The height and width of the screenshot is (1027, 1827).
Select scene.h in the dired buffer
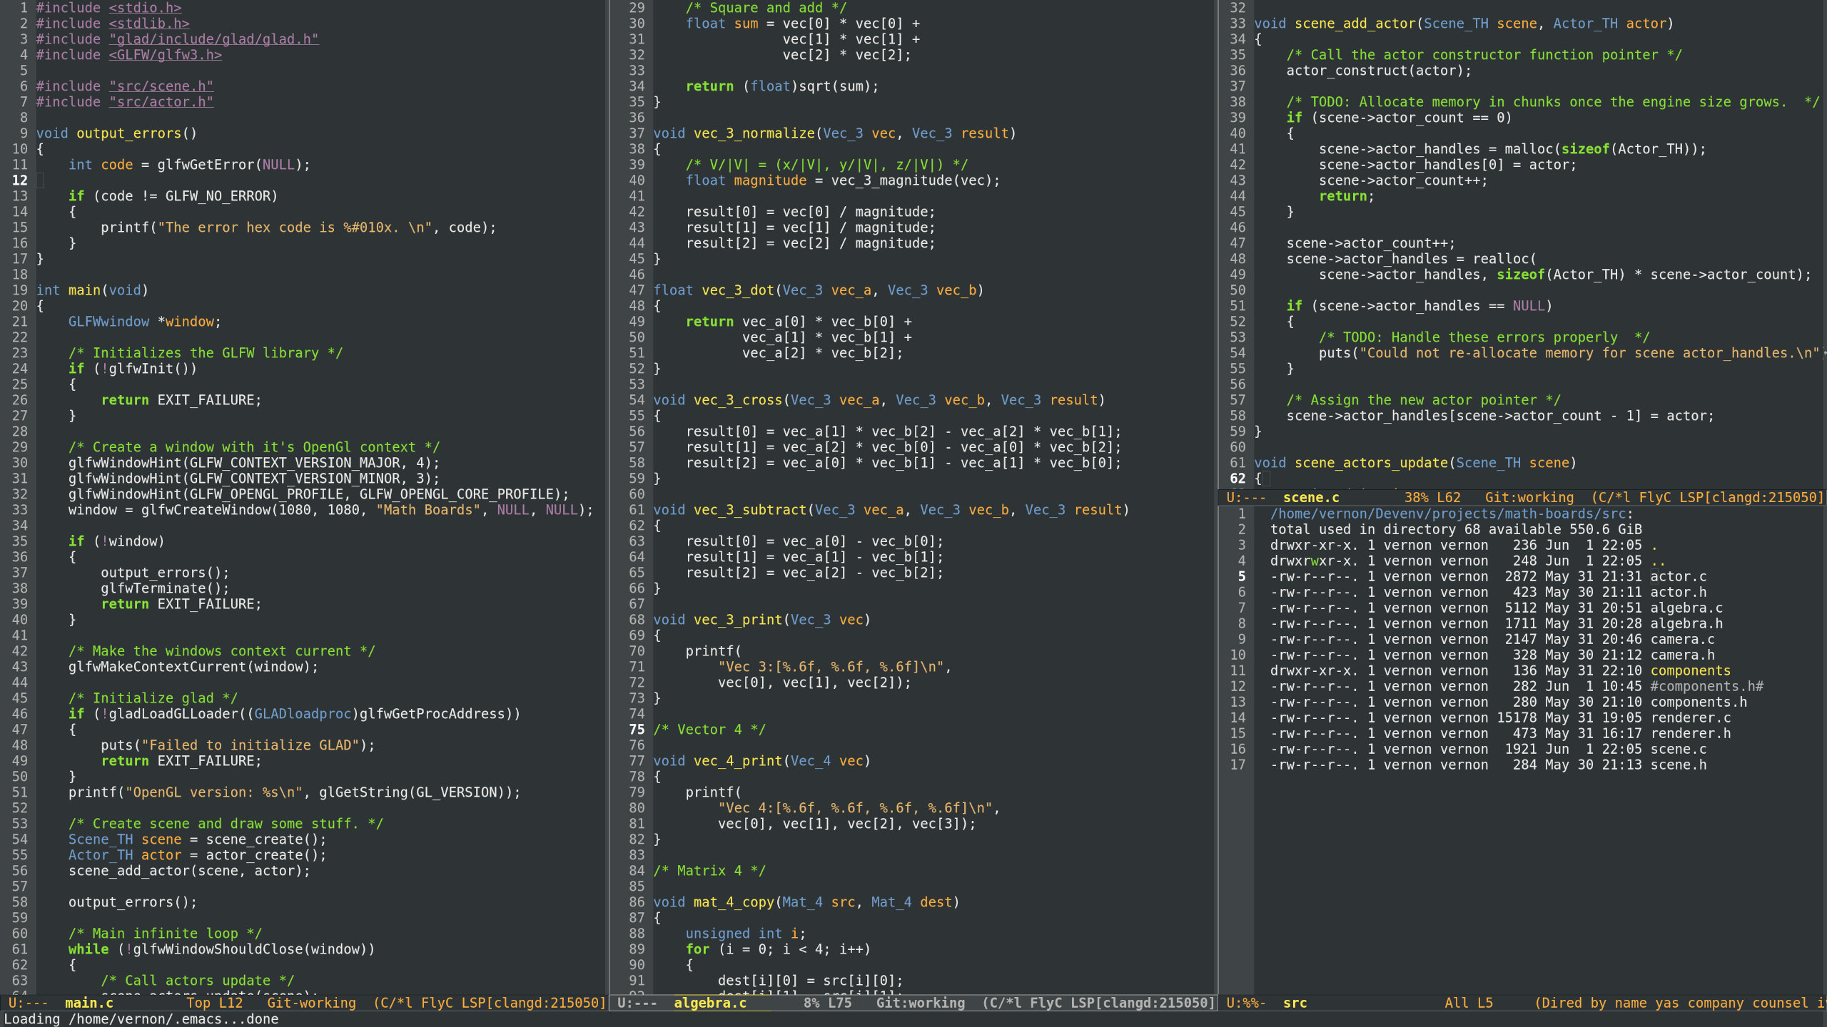pos(1678,765)
